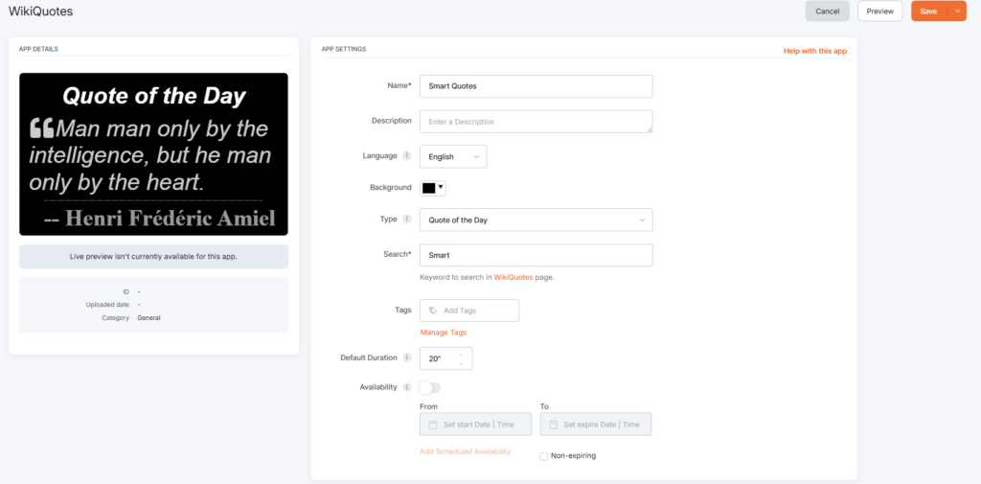
Task: Open the Type dropdown showing Quote of the Day
Action: tap(536, 219)
